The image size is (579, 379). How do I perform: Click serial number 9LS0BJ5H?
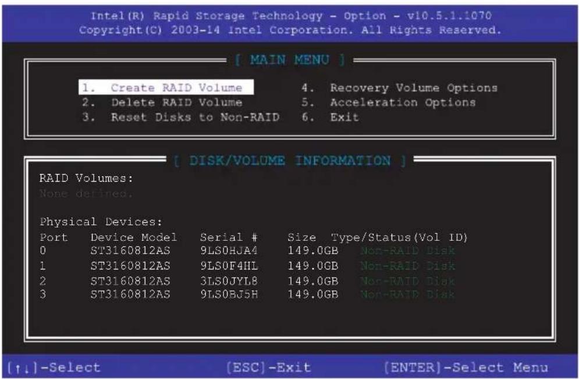229,295
